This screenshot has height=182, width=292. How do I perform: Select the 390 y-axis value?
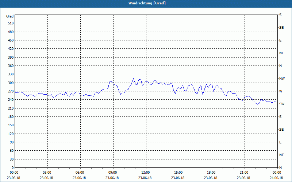click(11, 58)
